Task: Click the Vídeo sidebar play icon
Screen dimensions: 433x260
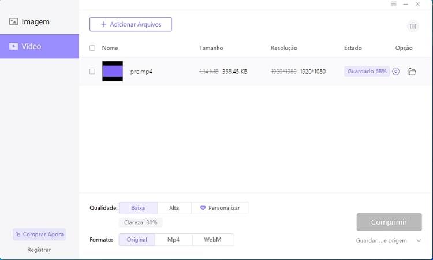Action: pos(14,46)
